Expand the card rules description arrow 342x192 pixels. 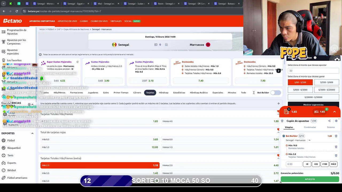[278, 103]
